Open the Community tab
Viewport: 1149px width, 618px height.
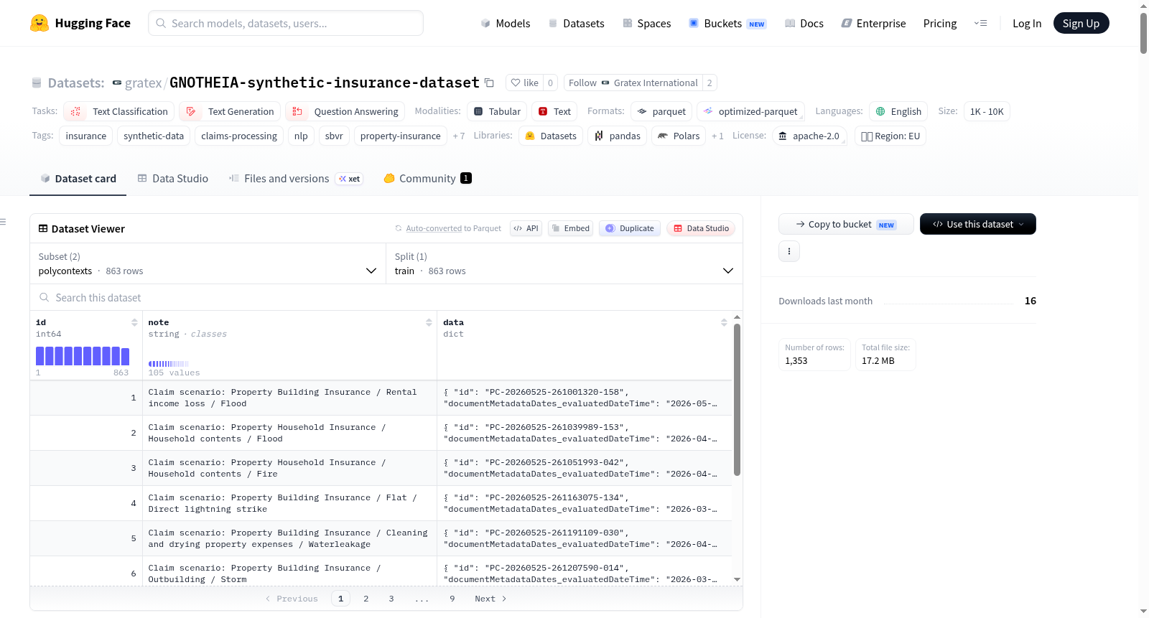427,178
